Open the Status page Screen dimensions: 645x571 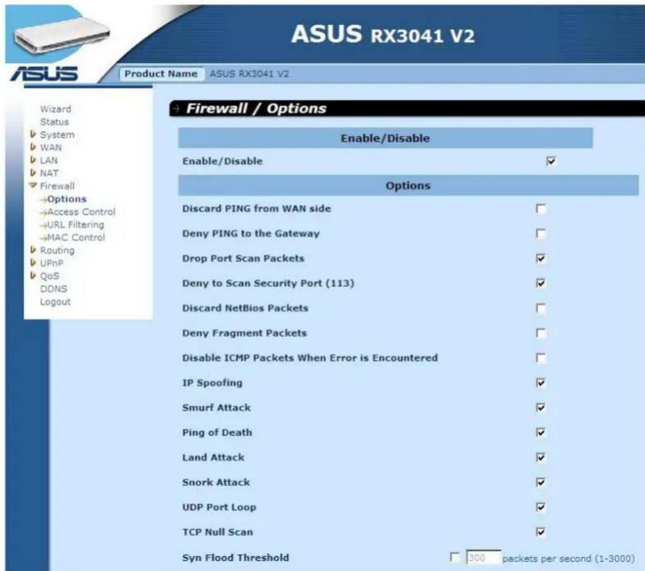(x=54, y=121)
